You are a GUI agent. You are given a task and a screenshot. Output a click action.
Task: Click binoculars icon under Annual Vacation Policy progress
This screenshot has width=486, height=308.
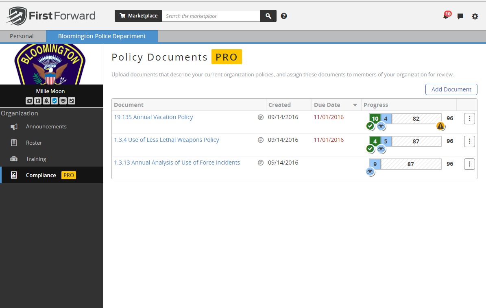pos(381,126)
